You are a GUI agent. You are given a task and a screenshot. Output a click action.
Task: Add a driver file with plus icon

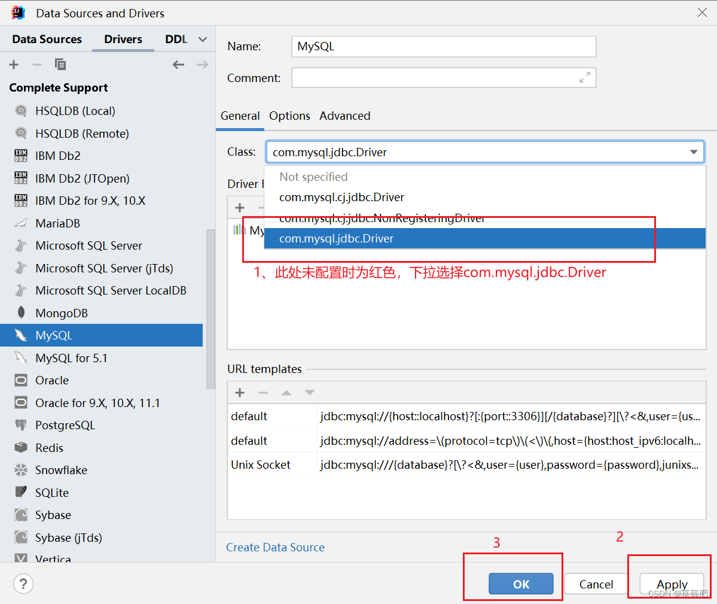[x=240, y=208]
